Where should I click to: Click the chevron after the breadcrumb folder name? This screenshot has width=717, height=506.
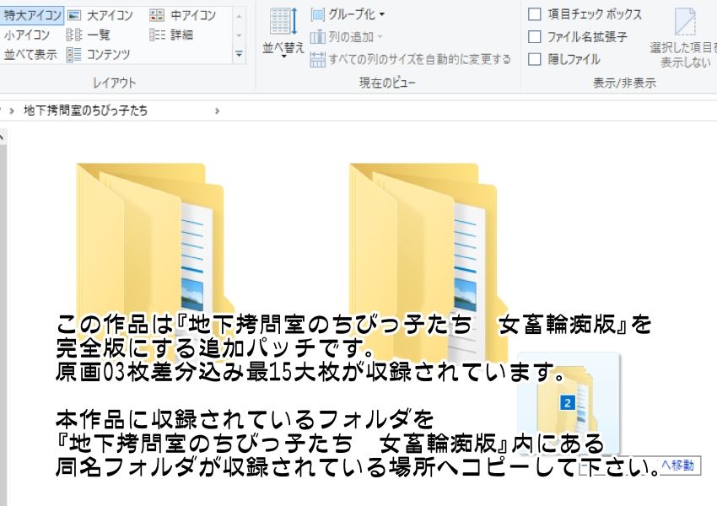coord(217,110)
